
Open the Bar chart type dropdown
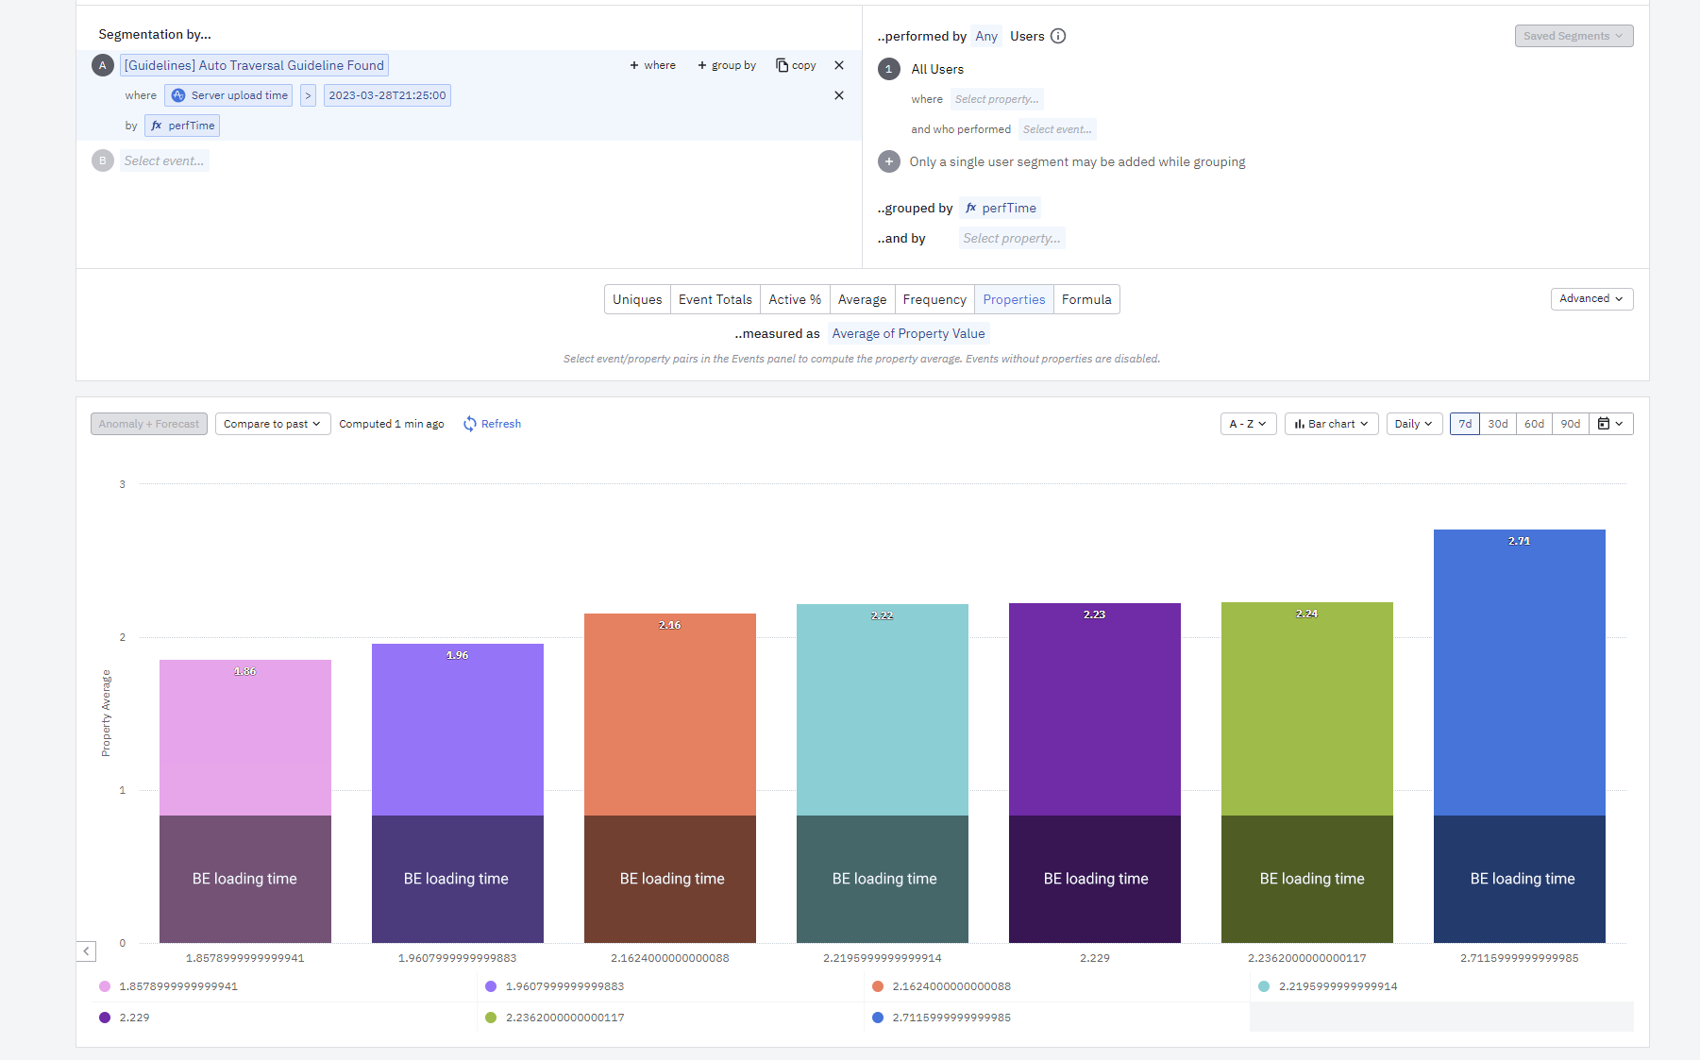click(x=1331, y=424)
